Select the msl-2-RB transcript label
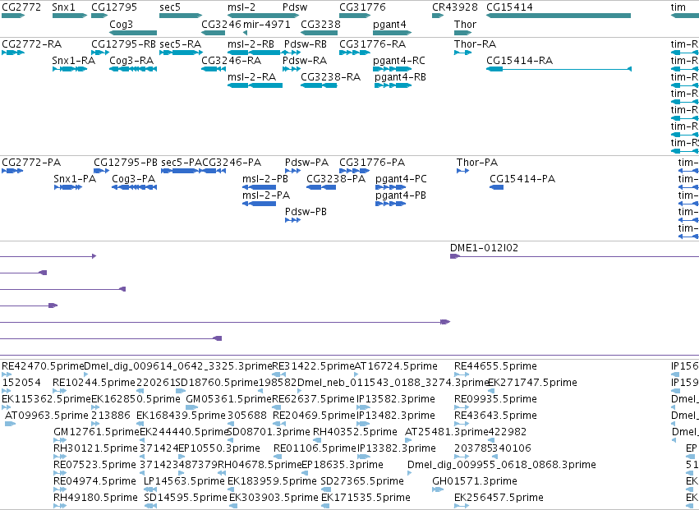Screen dimensions: 699x510 (x=251, y=44)
